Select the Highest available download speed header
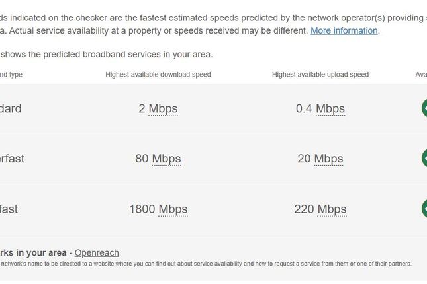This screenshot has height=284, width=427. (158, 75)
